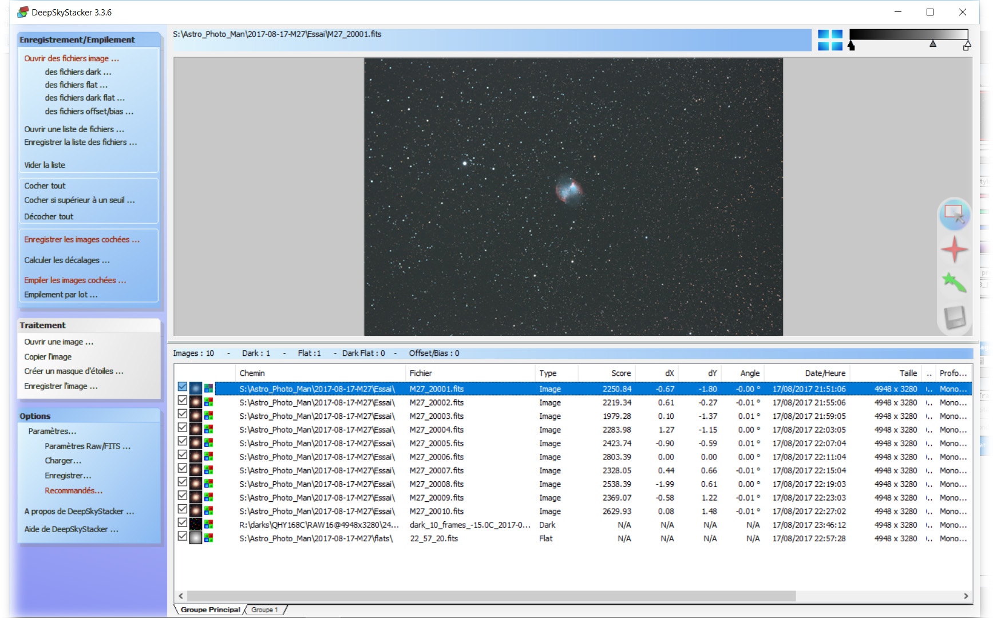Click 'des fichiers flat ...' link

click(x=76, y=85)
